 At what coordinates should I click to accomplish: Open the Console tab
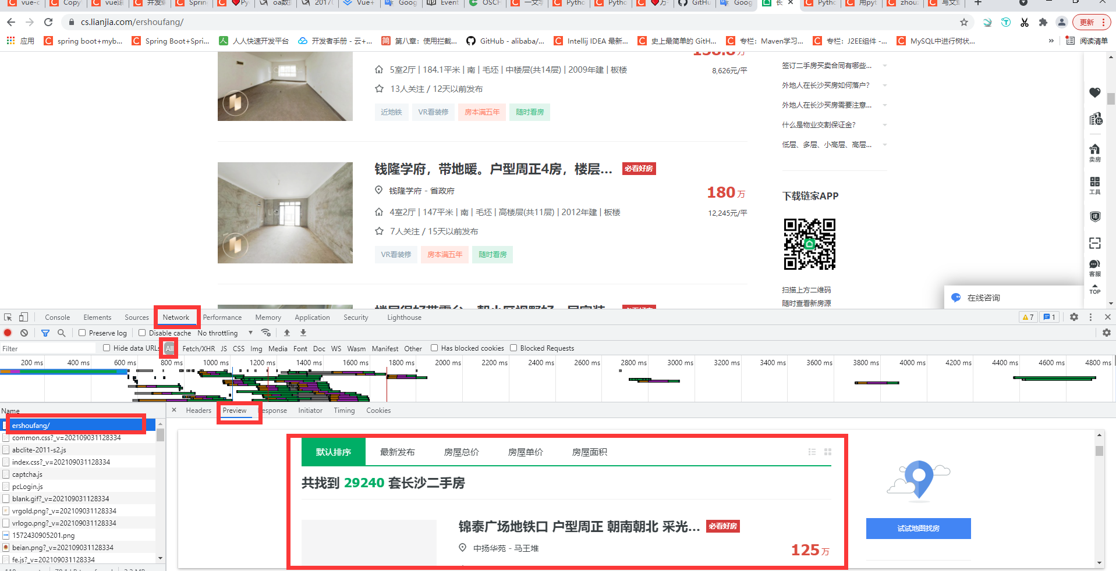coord(58,317)
